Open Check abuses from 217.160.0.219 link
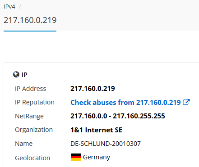 point(125,103)
